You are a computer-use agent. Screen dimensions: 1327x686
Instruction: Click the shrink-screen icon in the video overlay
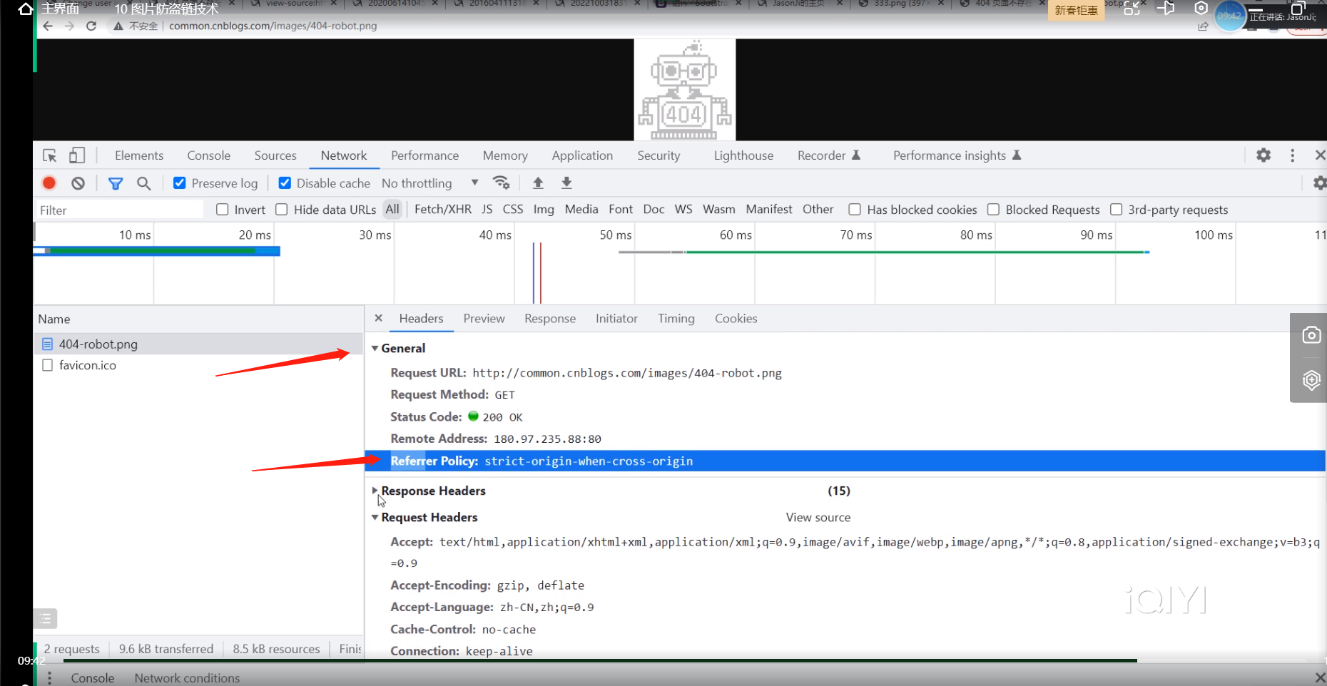(1132, 9)
